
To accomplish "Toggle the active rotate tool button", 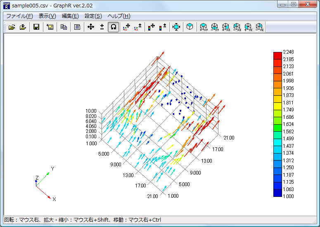I will [113, 27].
